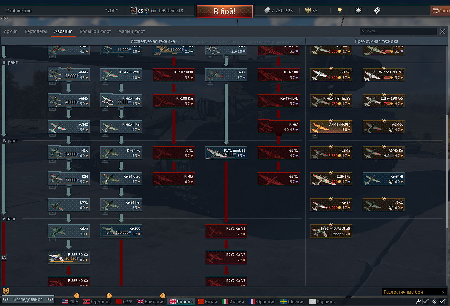This screenshot has height=306, width=450.
Task: Switch to the Армия tab
Action: [11, 31]
